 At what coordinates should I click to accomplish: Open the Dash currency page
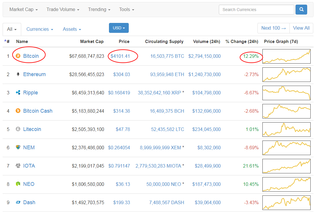click(x=29, y=202)
